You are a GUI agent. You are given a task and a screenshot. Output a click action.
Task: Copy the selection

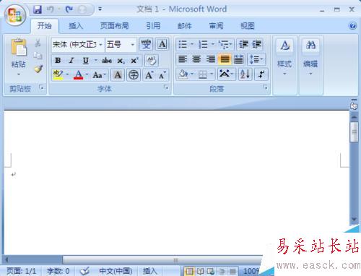coord(38,56)
